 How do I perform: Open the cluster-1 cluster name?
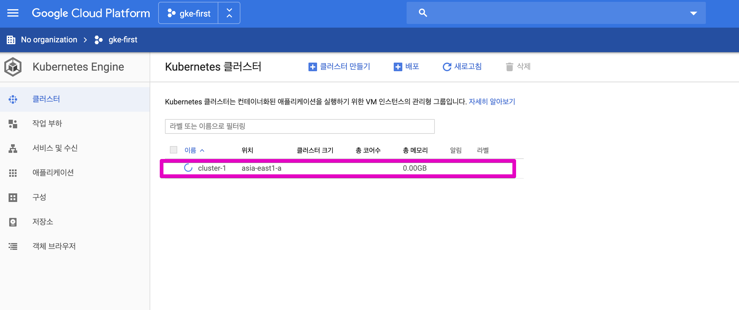click(212, 168)
